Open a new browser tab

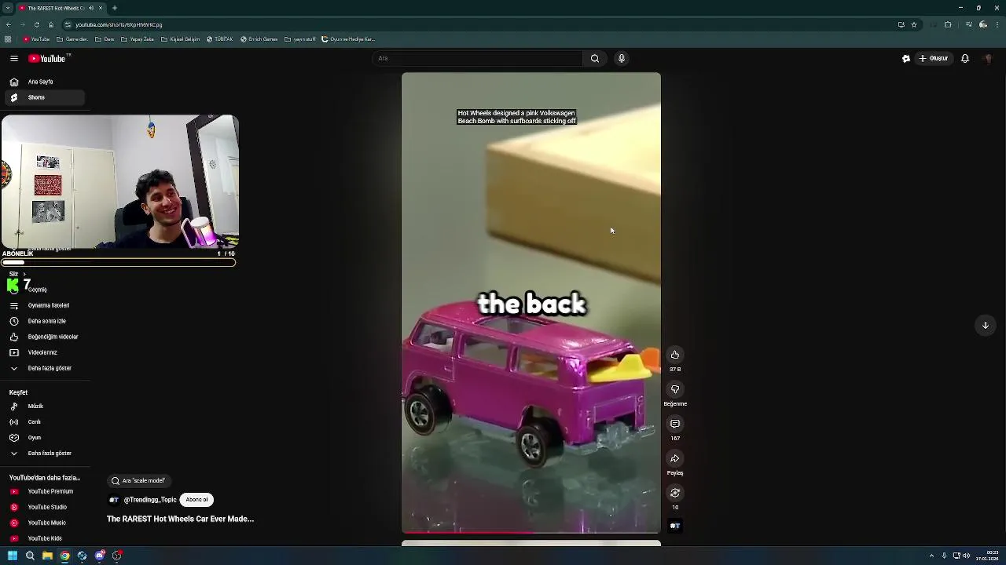[115, 8]
